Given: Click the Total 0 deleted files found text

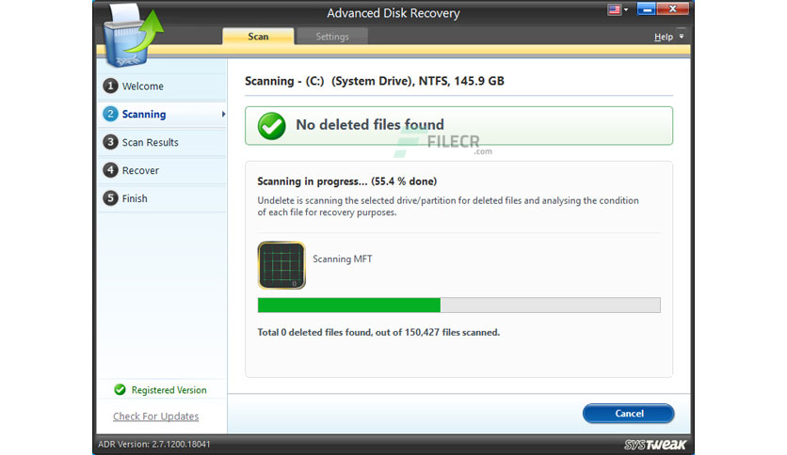Looking at the screenshot, I should click(x=378, y=332).
